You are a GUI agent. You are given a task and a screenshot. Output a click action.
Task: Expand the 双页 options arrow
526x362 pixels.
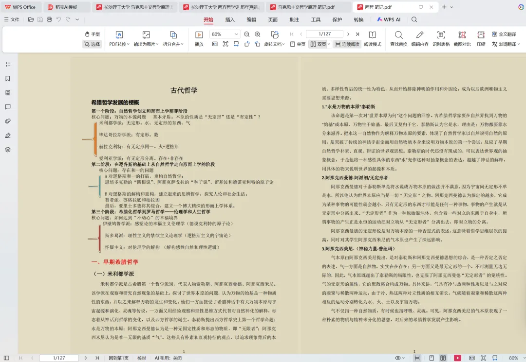(329, 44)
